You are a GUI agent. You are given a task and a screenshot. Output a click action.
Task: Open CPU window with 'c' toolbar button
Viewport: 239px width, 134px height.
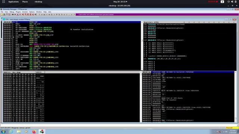[x=54, y=15]
